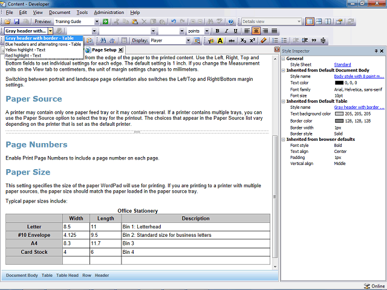Click the single-pane layout view icon
The image size is (387, 290).
point(310,22)
